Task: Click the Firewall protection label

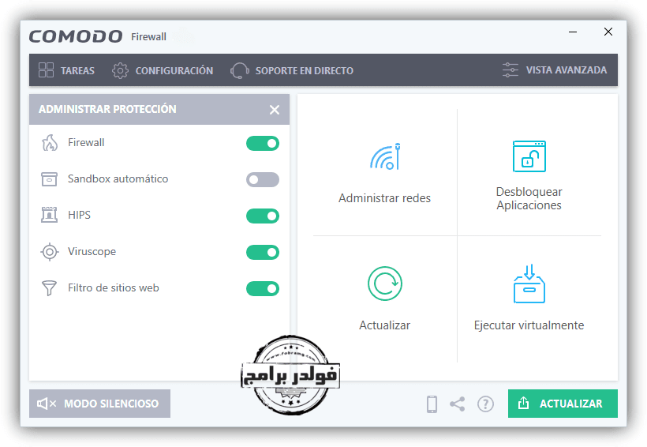Action: click(86, 142)
